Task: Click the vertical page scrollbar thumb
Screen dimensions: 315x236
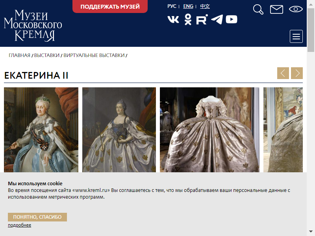Action: coord(311,30)
